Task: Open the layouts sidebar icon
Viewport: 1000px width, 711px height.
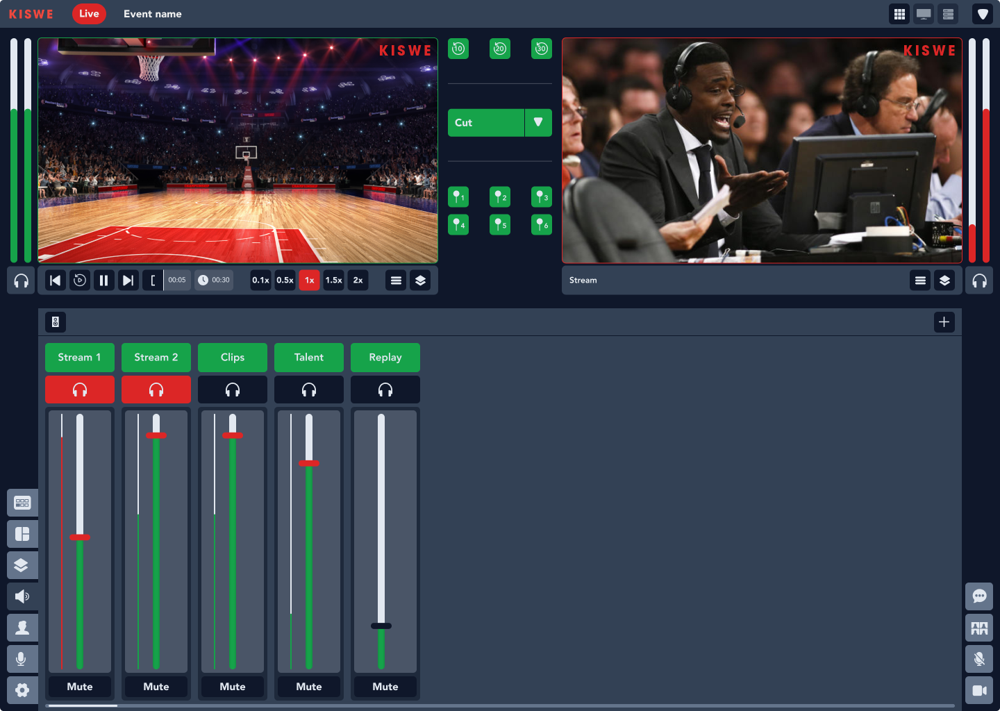Action: pyautogui.click(x=22, y=534)
